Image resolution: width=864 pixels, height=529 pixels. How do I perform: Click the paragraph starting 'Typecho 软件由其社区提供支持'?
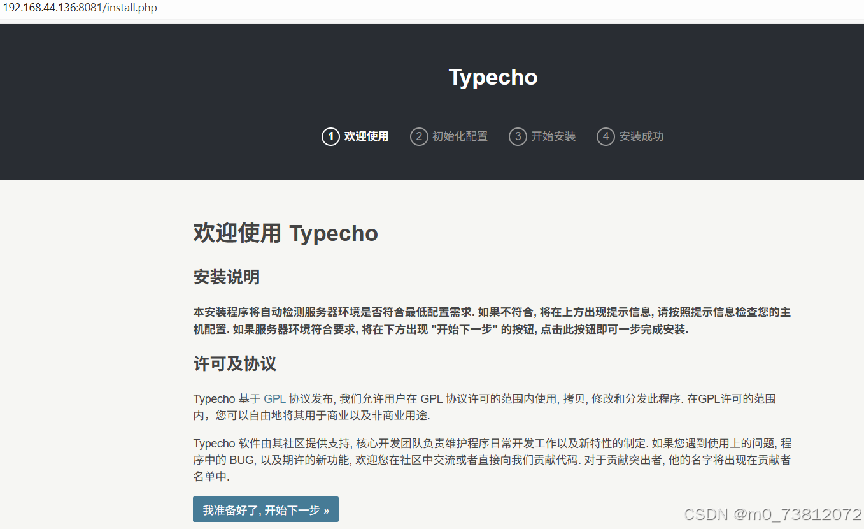tap(492, 460)
